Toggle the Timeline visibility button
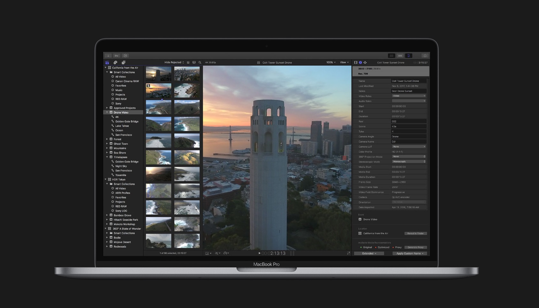Image resolution: width=539 pixels, height=308 pixels. coord(400,55)
